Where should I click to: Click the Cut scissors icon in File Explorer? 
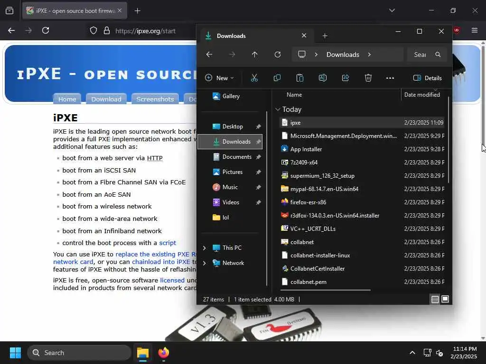click(x=254, y=78)
